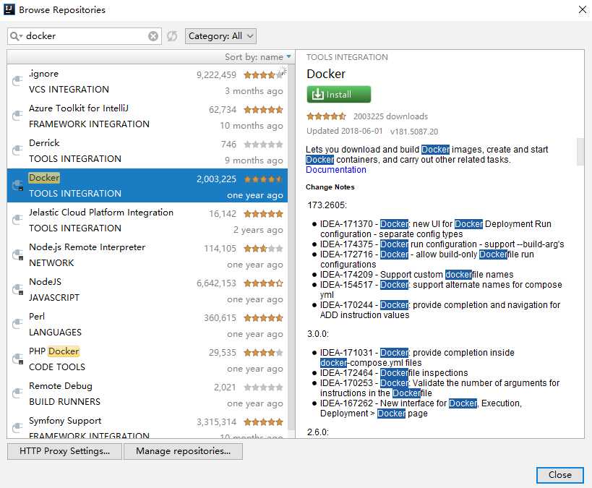Click the Change Notes heading
The height and width of the screenshot is (488, 592).
[x=330, y=187]
